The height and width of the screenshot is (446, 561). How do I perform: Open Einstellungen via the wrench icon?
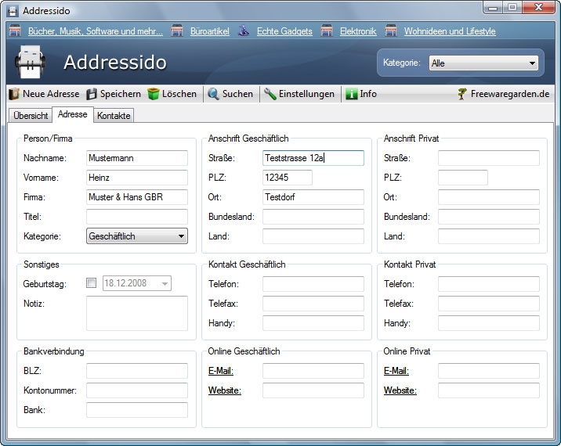(270, 94)
